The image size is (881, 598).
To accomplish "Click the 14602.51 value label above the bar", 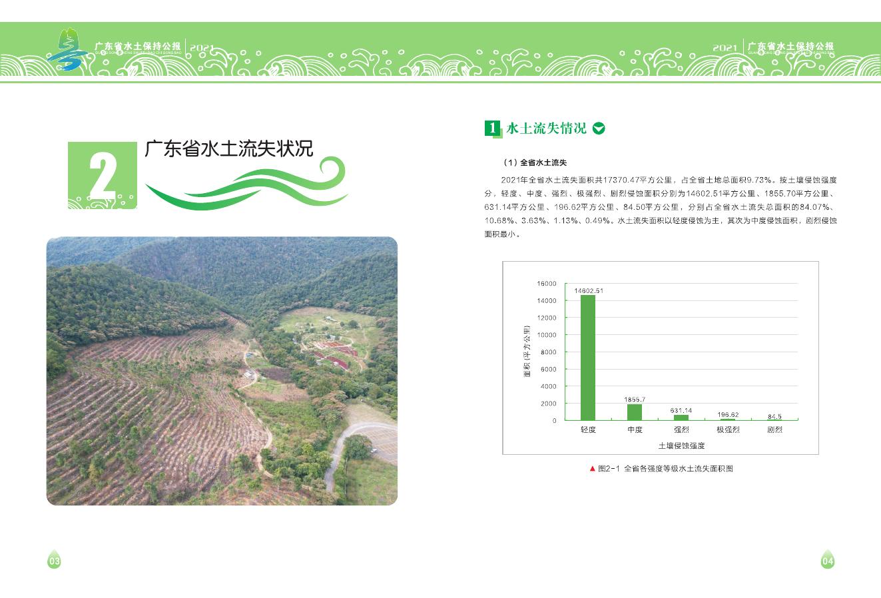I will (x=589, y=290).
